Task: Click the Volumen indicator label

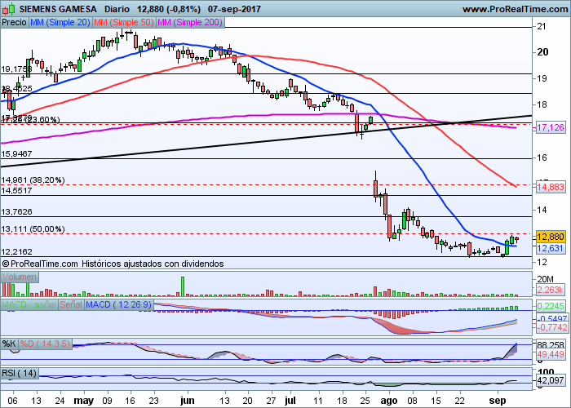Action: point(20,277)
